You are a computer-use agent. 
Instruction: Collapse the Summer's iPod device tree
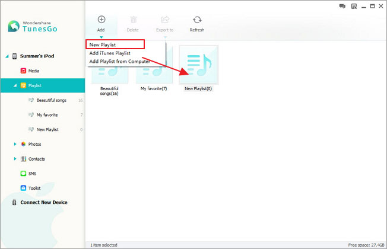coord(7,56)
